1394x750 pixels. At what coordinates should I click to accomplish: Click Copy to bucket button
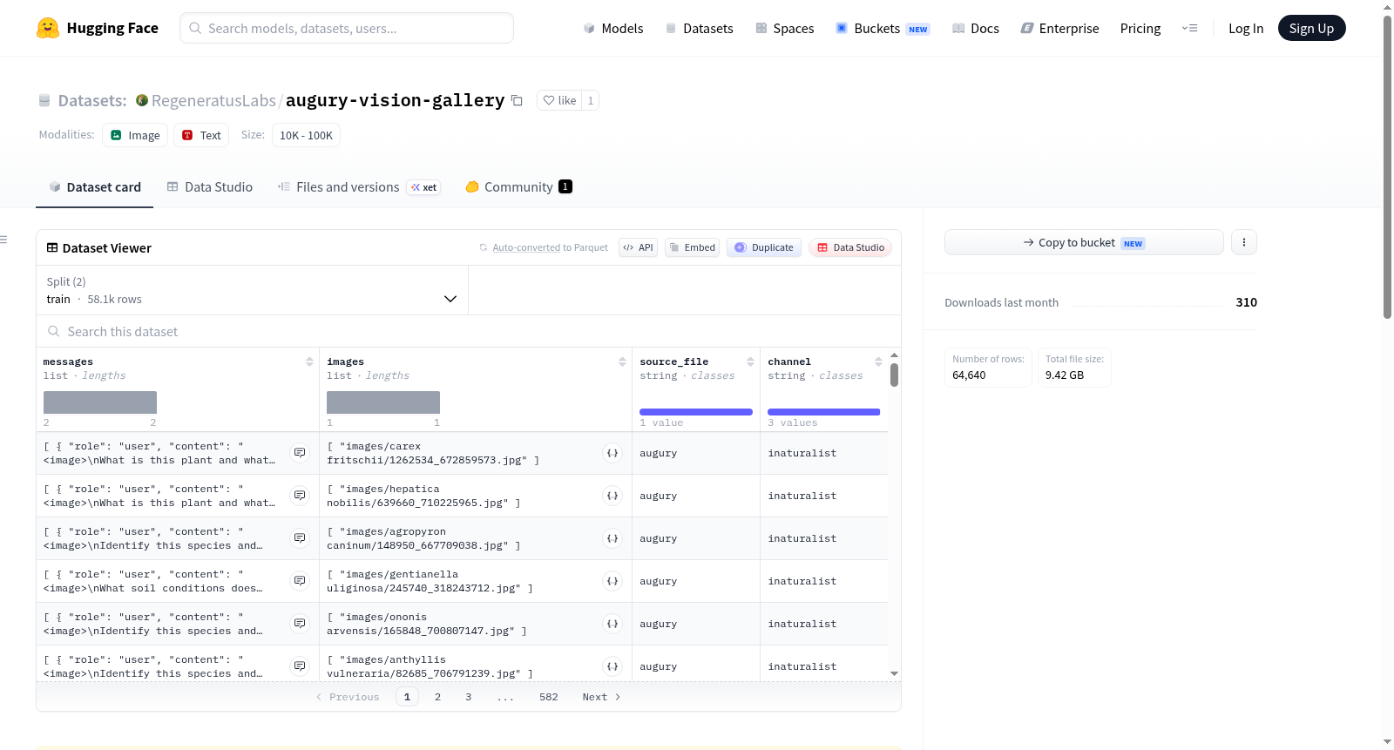(x=1084, y=242)
